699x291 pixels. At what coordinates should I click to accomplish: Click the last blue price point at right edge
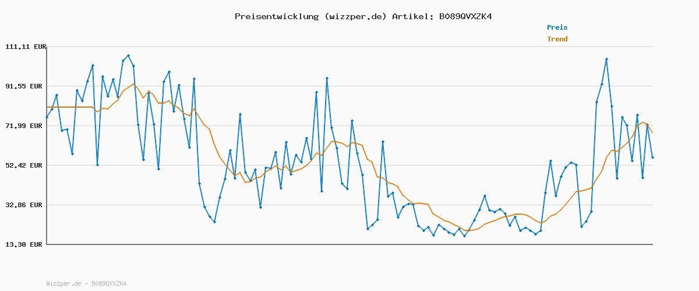[x=652, y=157]
